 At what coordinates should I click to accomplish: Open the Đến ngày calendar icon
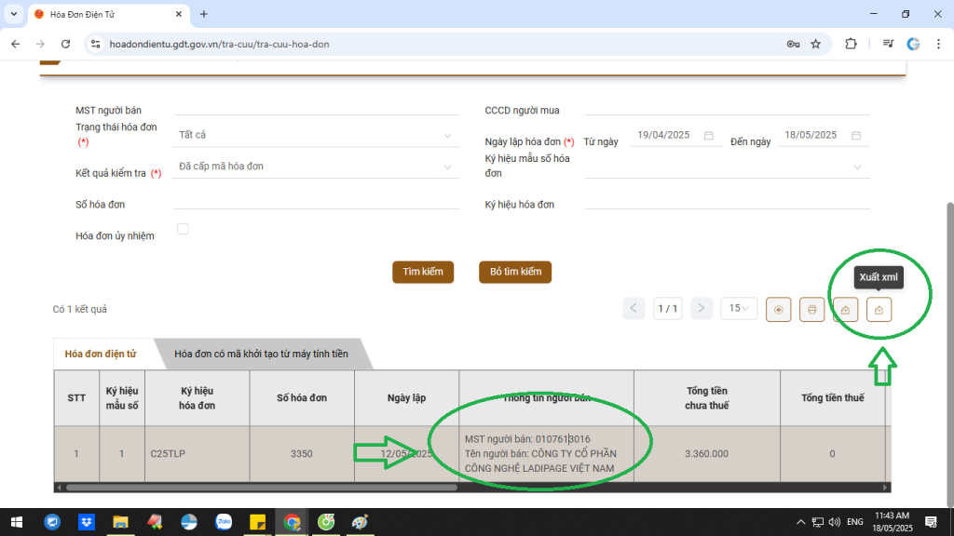[856, 136]
